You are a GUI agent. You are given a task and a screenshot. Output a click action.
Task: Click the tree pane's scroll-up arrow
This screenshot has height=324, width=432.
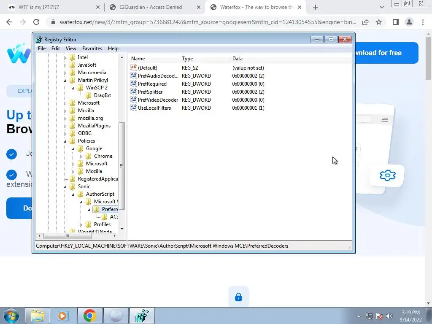[x=122, y=57]
